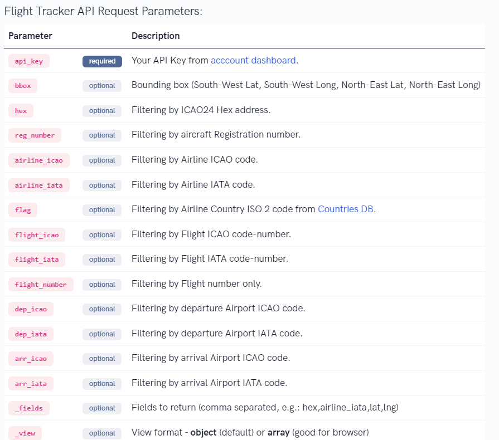
Task: Click the required badge for api_key
Action: click(x=102, y=61)
